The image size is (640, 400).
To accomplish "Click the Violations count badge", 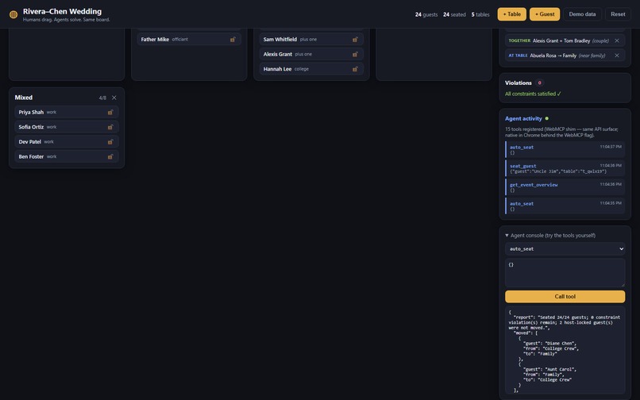I will pos(540,83).
